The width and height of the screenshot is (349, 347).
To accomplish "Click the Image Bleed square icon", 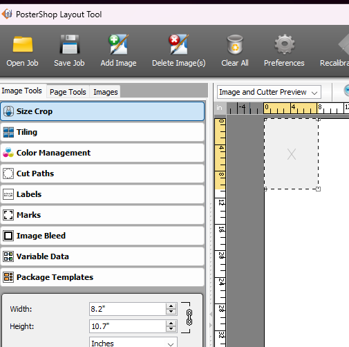I will coord(8,236).
